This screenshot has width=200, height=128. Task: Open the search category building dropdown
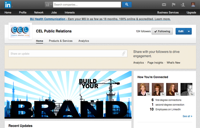click(x=49, y=5)
